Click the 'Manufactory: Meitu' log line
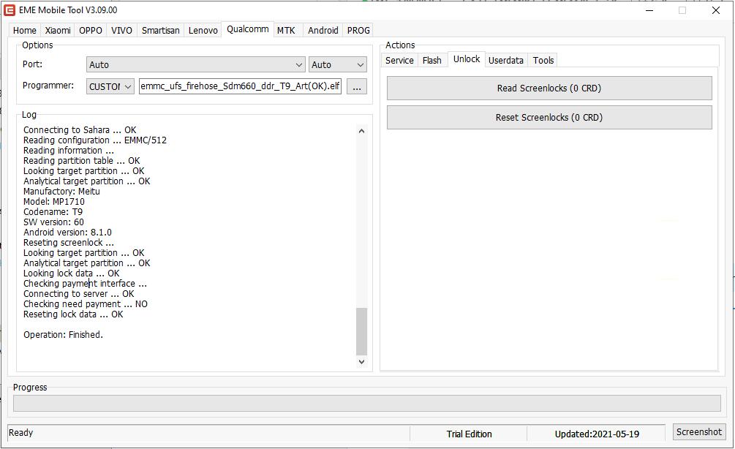The image size is (735, 449). coord(61,191)
